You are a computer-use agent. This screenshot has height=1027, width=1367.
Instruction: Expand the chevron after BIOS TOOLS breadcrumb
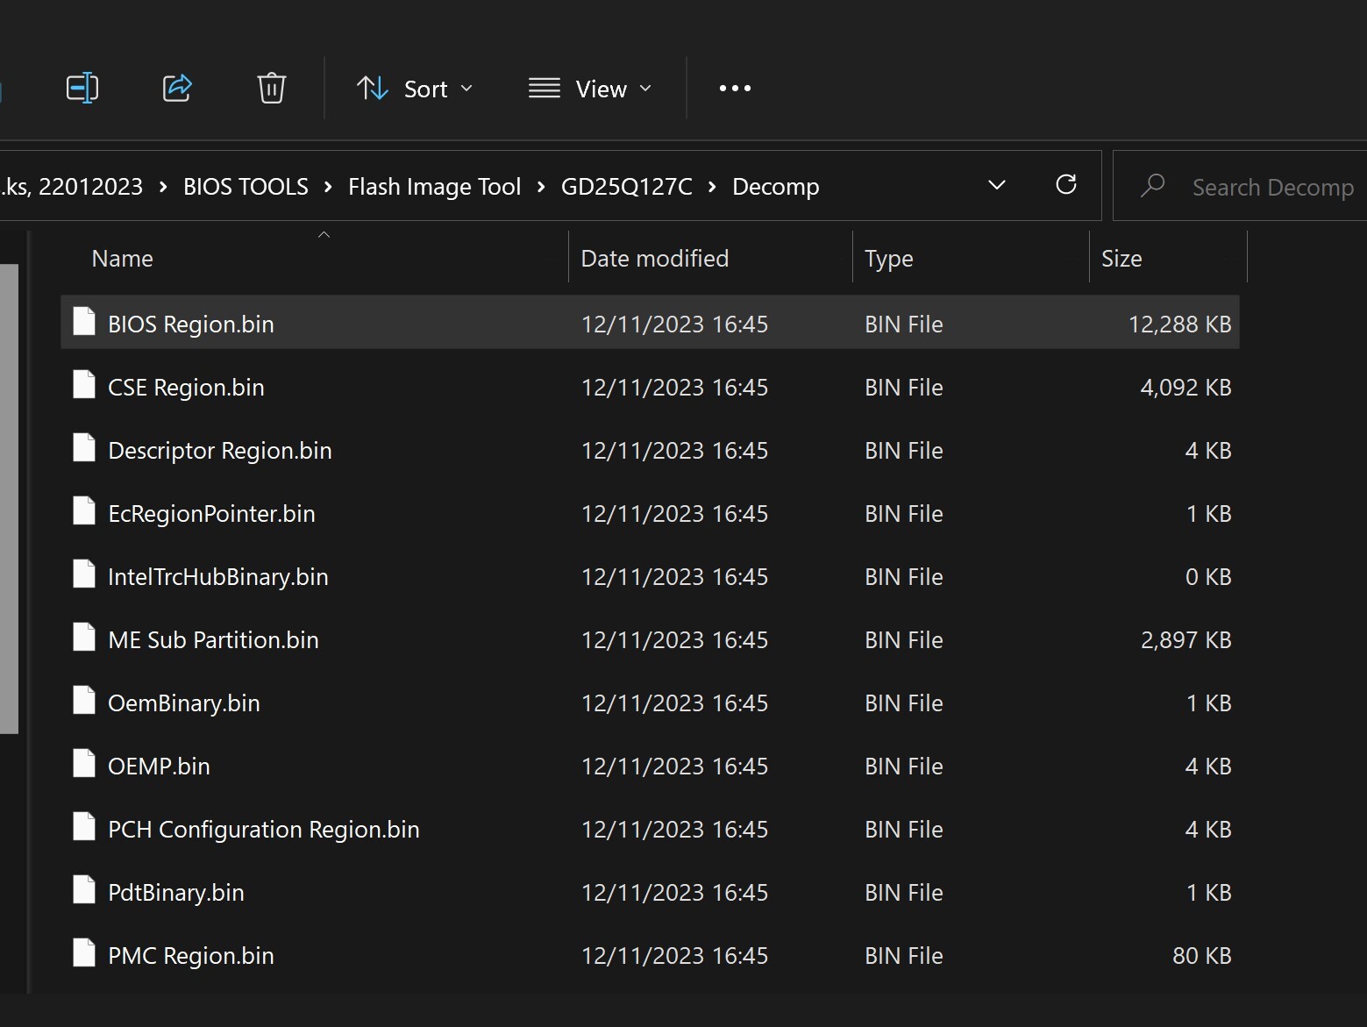click(328, 187)
